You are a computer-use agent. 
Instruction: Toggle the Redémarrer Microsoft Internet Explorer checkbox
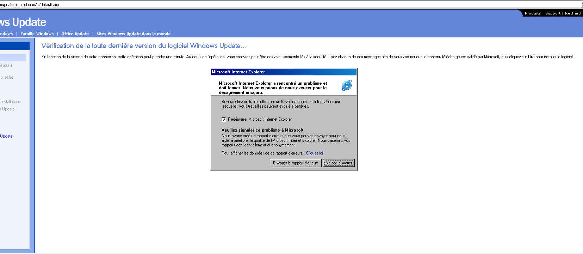pos(224,119)
